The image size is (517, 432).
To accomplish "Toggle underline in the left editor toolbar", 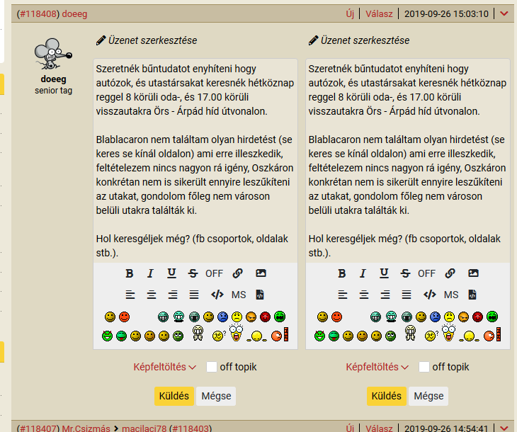I will (x=171, y=273).
